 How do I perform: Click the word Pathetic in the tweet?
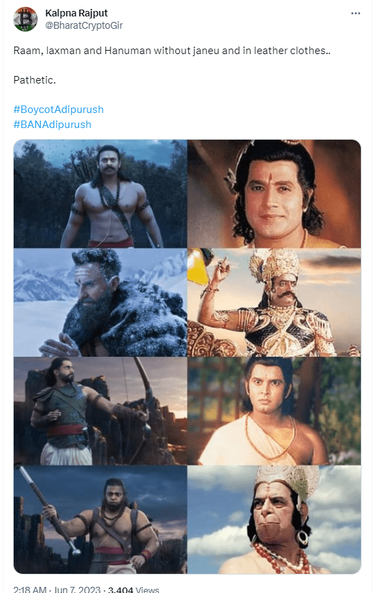point(34,80)
